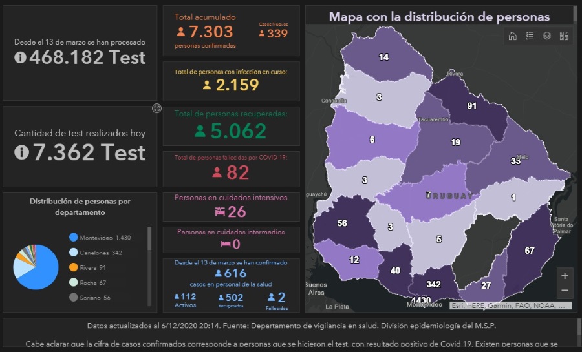Click the map Home default extent icon
Viewport: 582px width, 352px height.
[x=513, y=36]
